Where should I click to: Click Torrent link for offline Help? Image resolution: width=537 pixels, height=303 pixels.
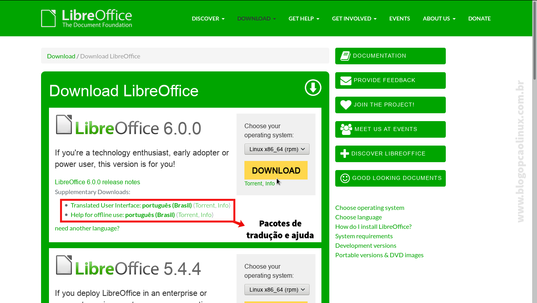(x=188, y=215)
